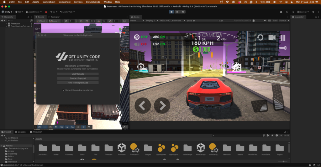The height and width of the screenshot is (167, 321).
Task: Click the in-game pause icon
Action: pyautogui.click(x=283, y=38)
